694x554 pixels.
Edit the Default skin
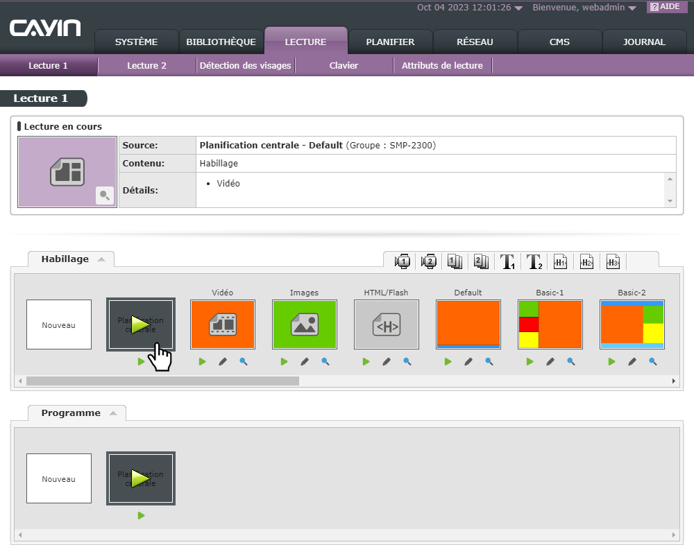pyautogui.click(x=468, y=362)
